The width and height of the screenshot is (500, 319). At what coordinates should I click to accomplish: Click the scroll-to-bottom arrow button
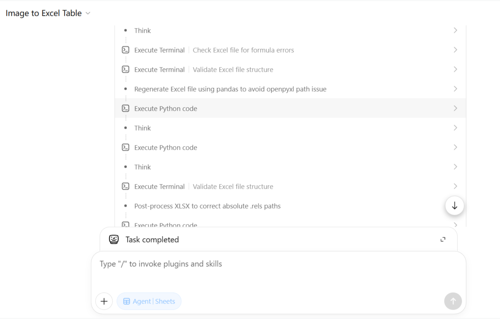tap(455, 206)
